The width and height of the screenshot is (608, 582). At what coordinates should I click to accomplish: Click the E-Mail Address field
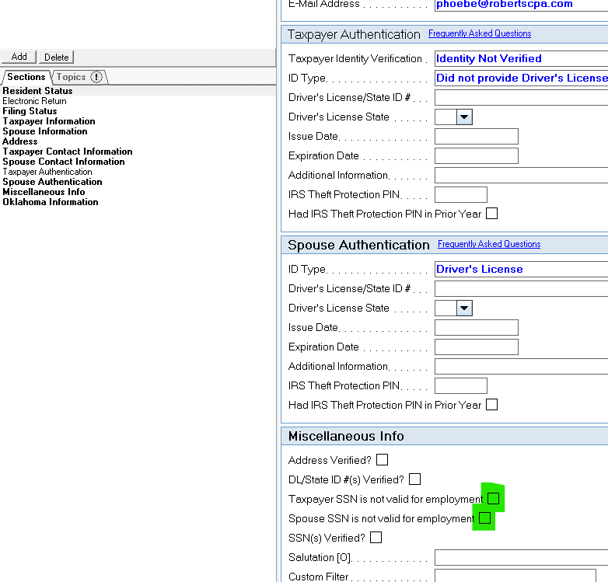click(x=521, y=5)
